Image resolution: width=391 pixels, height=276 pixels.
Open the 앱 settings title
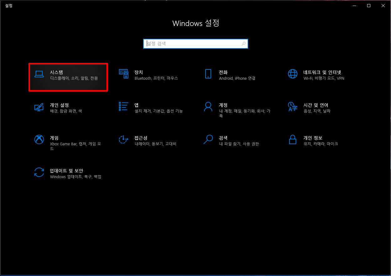click(136, 105)
